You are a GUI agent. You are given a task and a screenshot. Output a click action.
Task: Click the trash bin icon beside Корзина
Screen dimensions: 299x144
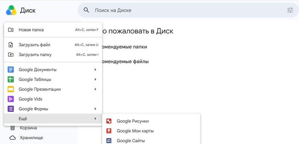12,128
